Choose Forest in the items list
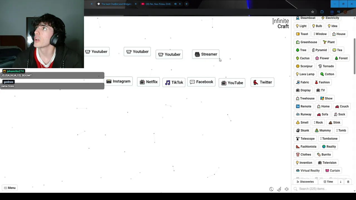 pos(341,58)
